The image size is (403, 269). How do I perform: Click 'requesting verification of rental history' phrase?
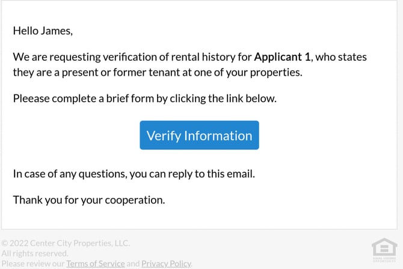tap(141, 57)
